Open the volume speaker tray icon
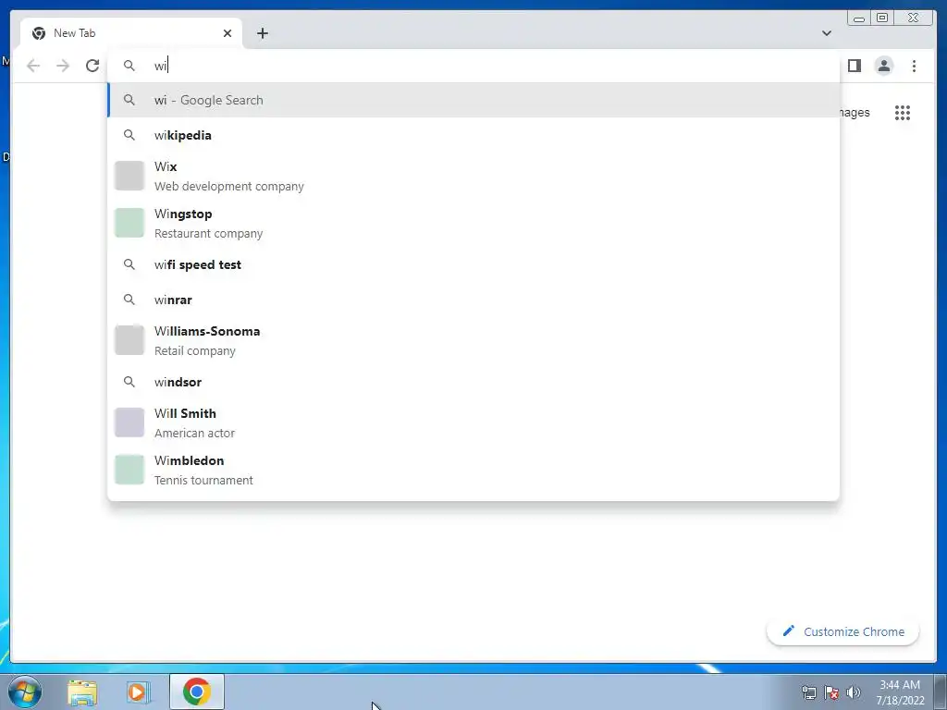 coord(854,692)
